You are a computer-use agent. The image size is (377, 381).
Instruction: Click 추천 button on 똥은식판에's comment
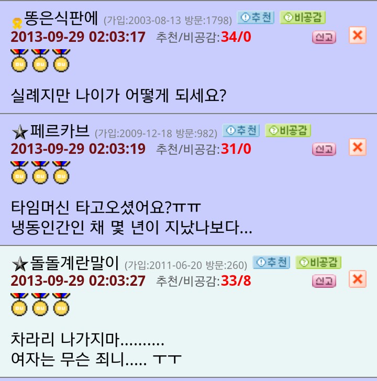[256, 17]
